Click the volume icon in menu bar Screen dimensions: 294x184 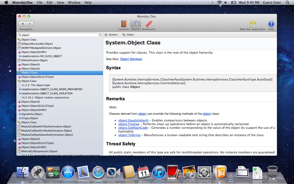(226, 3)
